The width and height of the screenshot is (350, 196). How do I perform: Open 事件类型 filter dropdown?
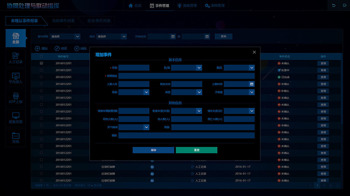click(65, 36)
